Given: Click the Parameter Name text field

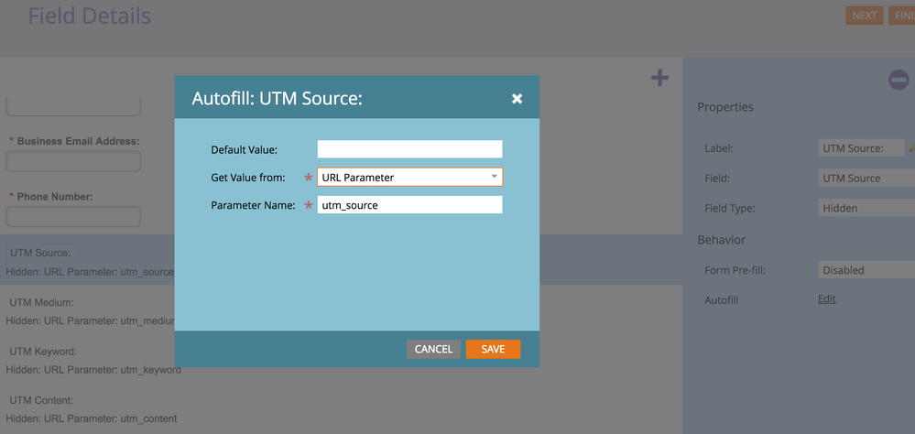Looking at the screenshot, I should click(x=409, y=205).
